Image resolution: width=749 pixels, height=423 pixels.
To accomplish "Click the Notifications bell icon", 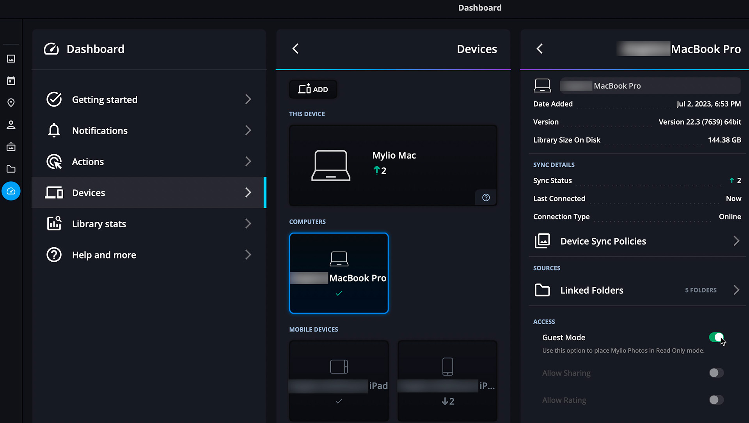I will click(54, 130).
